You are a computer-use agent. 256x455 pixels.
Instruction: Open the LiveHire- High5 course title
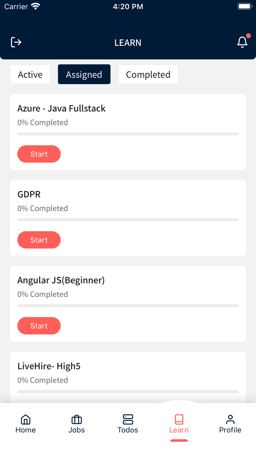click(x=49, y=366)
